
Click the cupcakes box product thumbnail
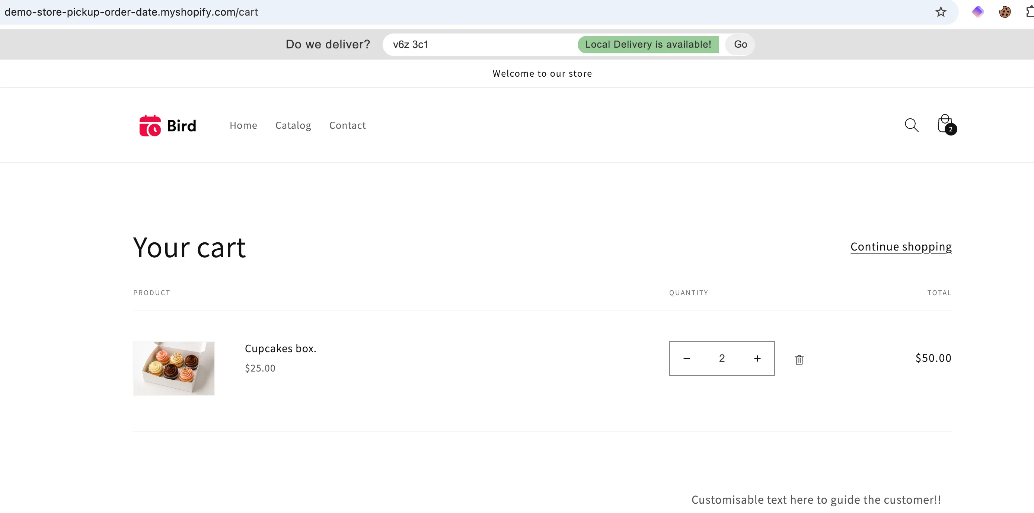click(174, 368)
